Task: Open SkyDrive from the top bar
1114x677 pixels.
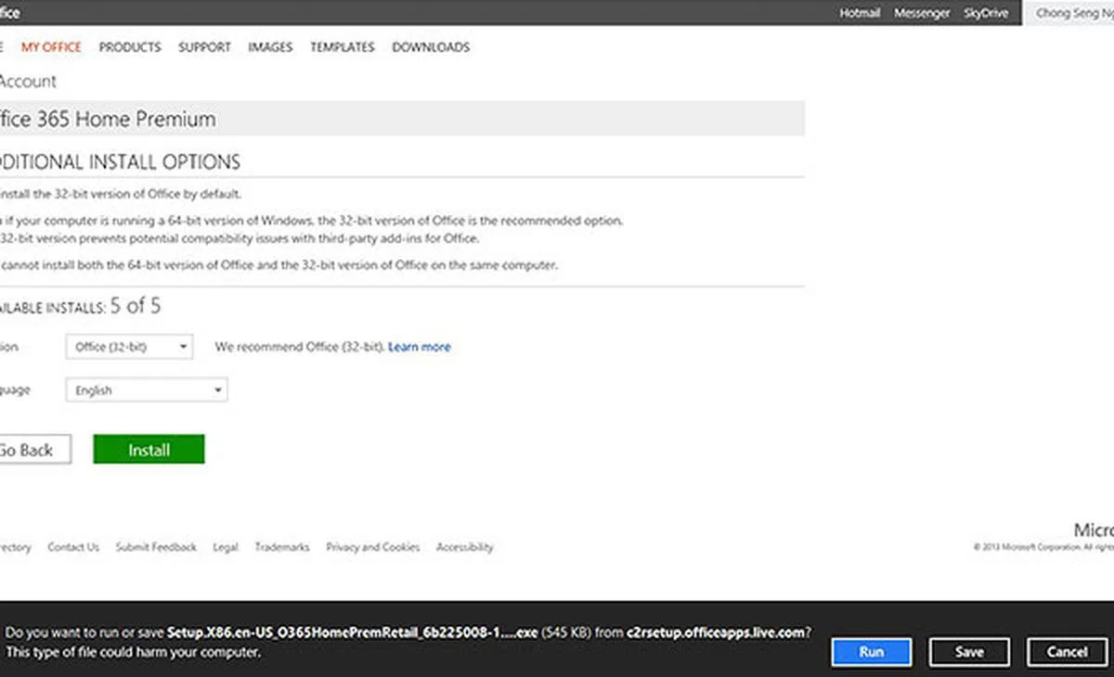Action: (x=986, y=14)
